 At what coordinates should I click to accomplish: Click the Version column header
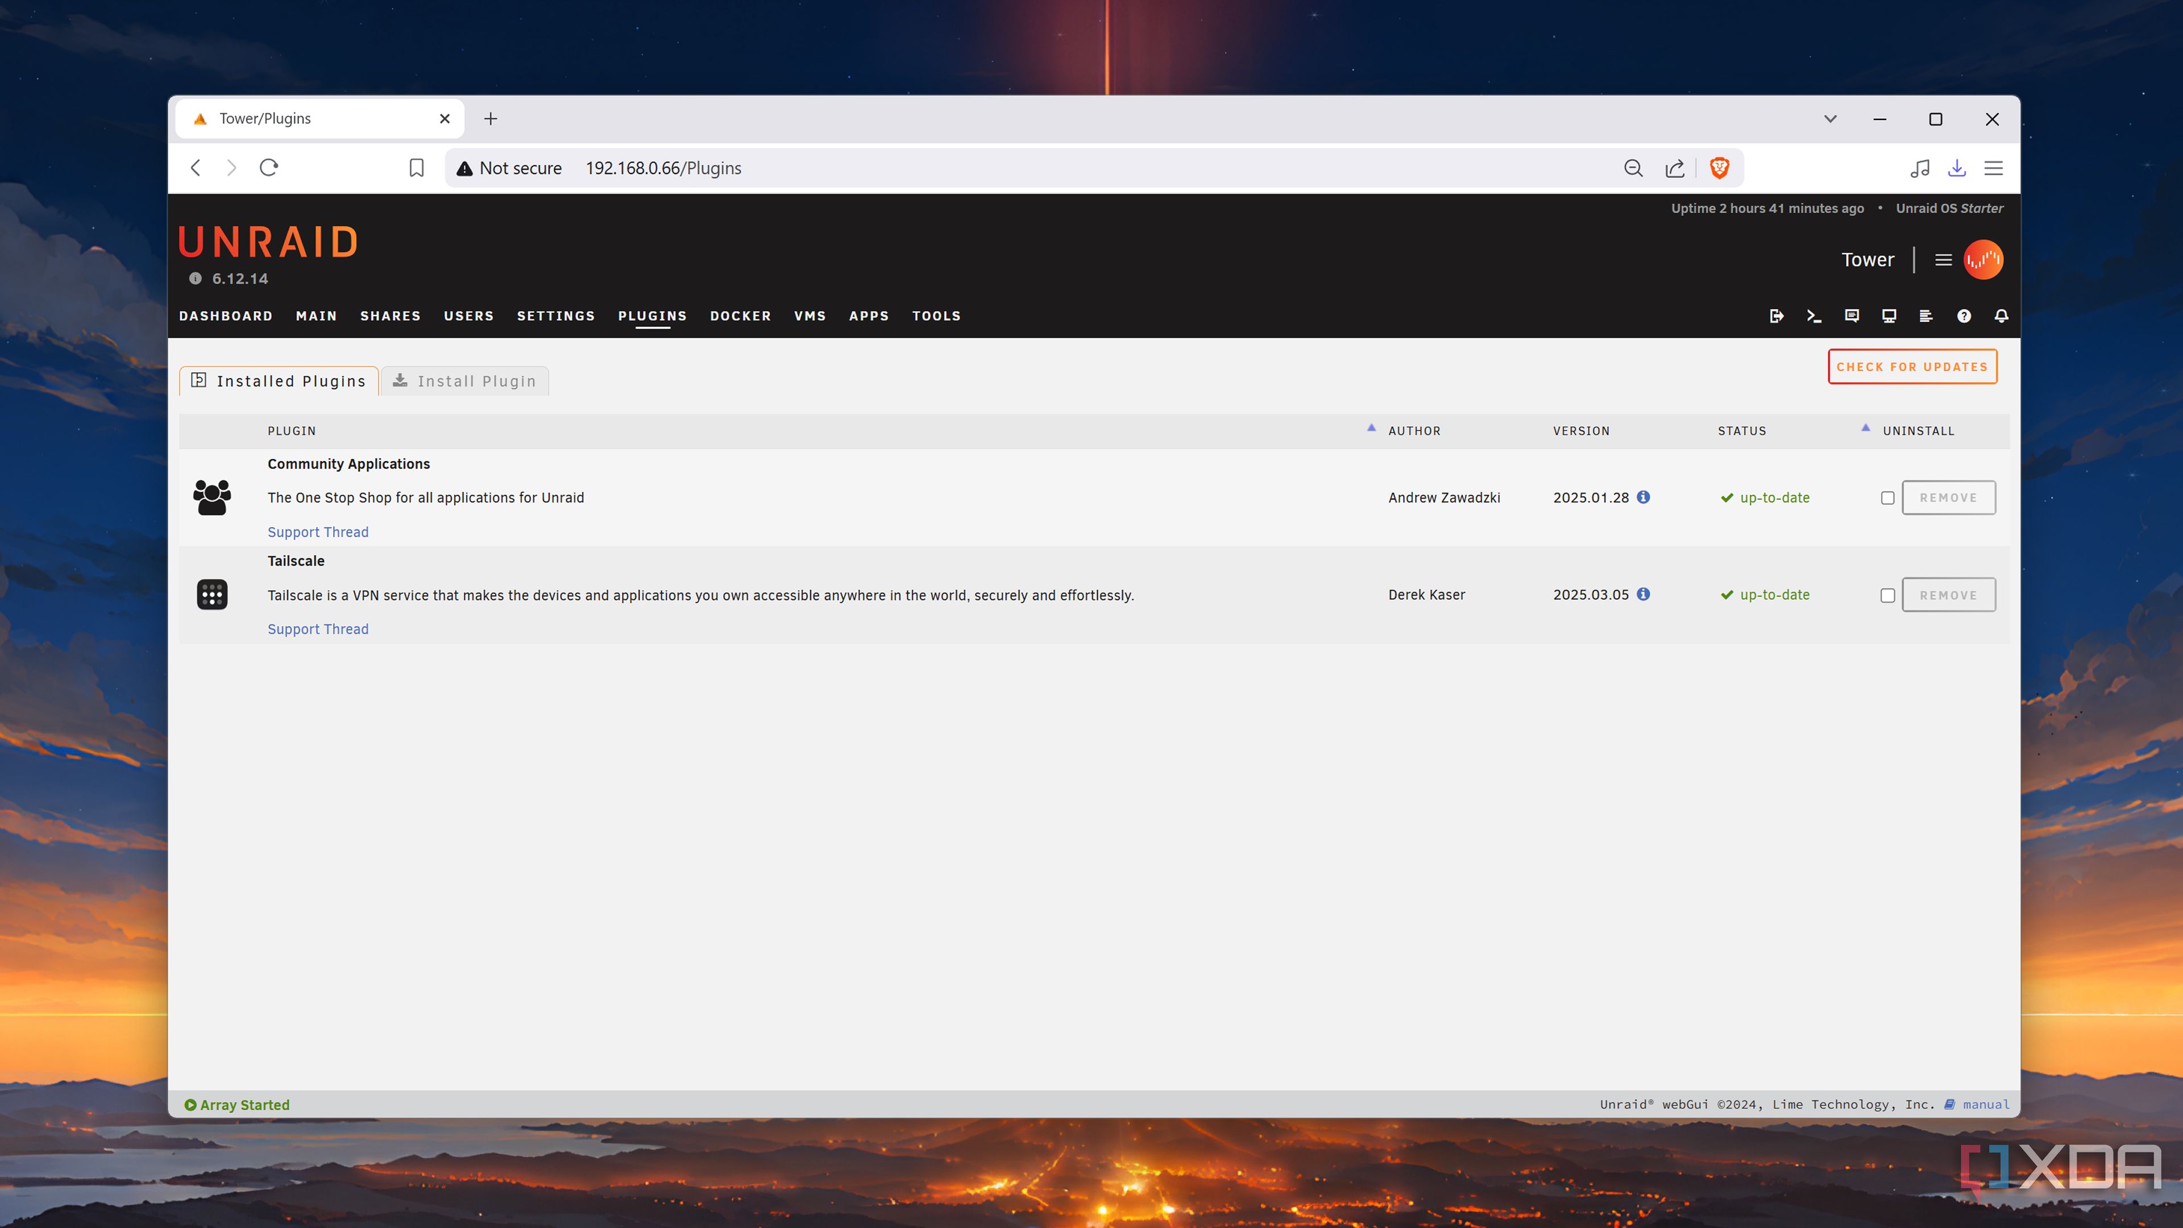1580,432
